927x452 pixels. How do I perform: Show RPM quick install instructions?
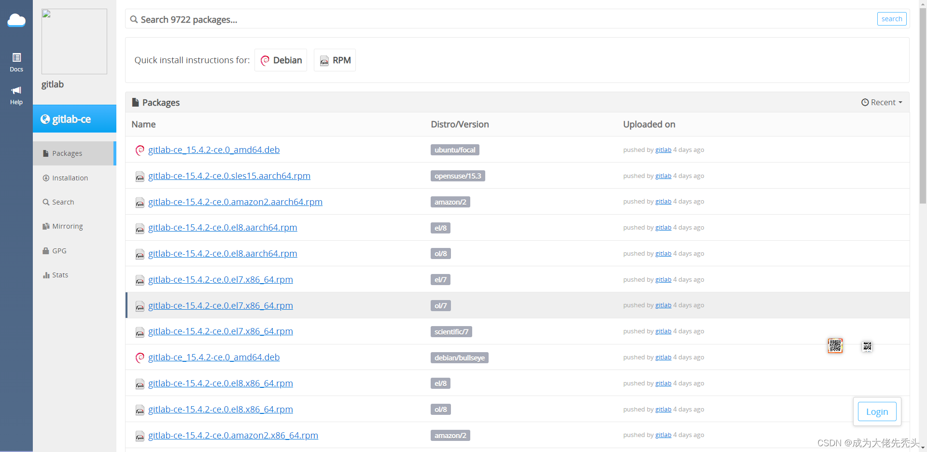[x=335, y=60]
